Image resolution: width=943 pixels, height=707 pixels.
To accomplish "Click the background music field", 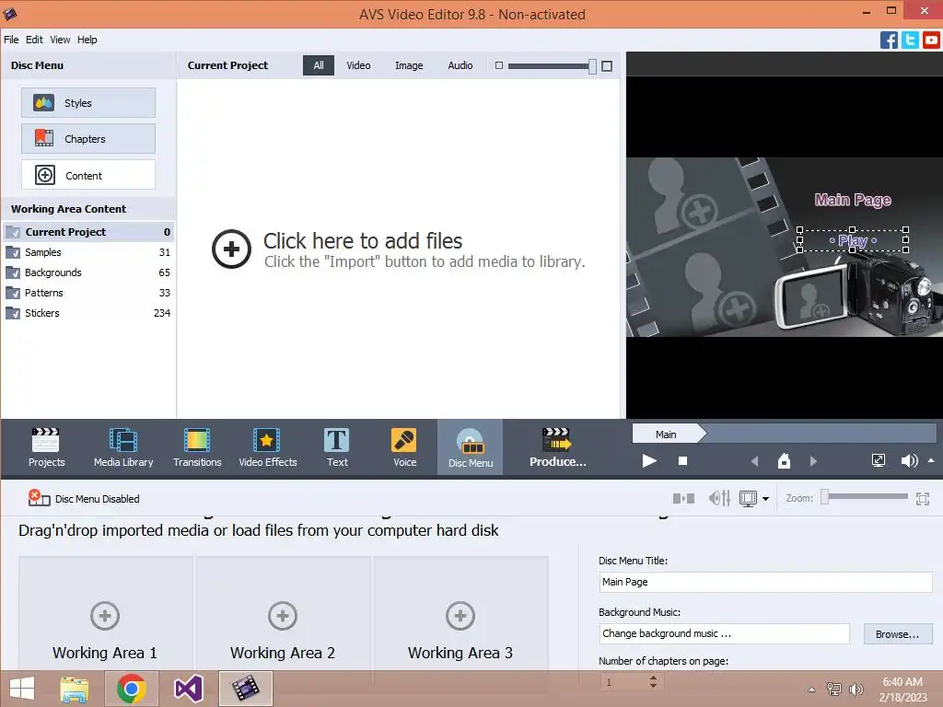I will [x=724, y=633].
